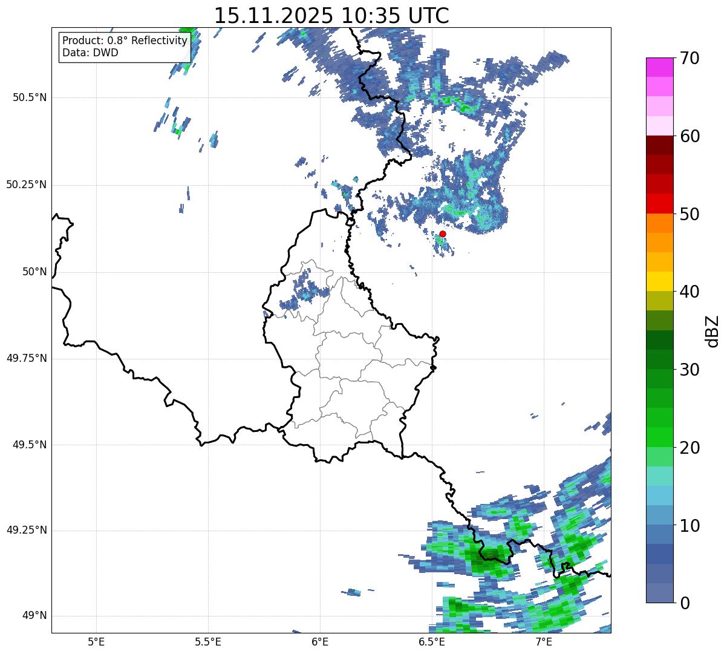Click the '7°E' longitude label
This screenshot has height=654, width=727.
point(544,641)
